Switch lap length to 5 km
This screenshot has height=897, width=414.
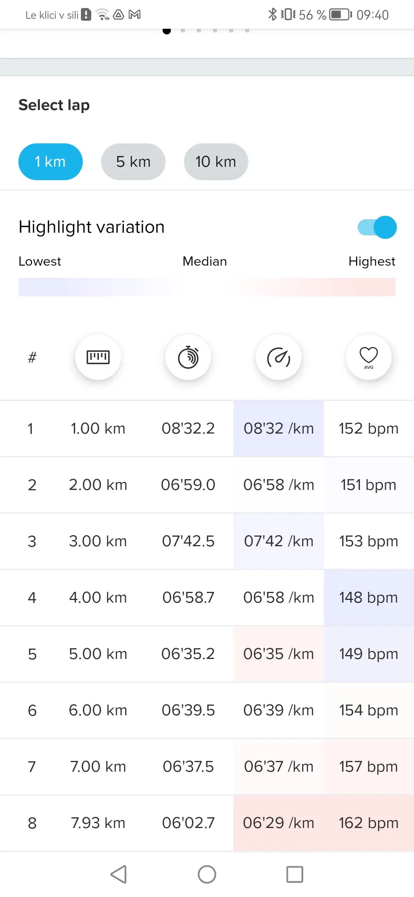click(133, 162)
